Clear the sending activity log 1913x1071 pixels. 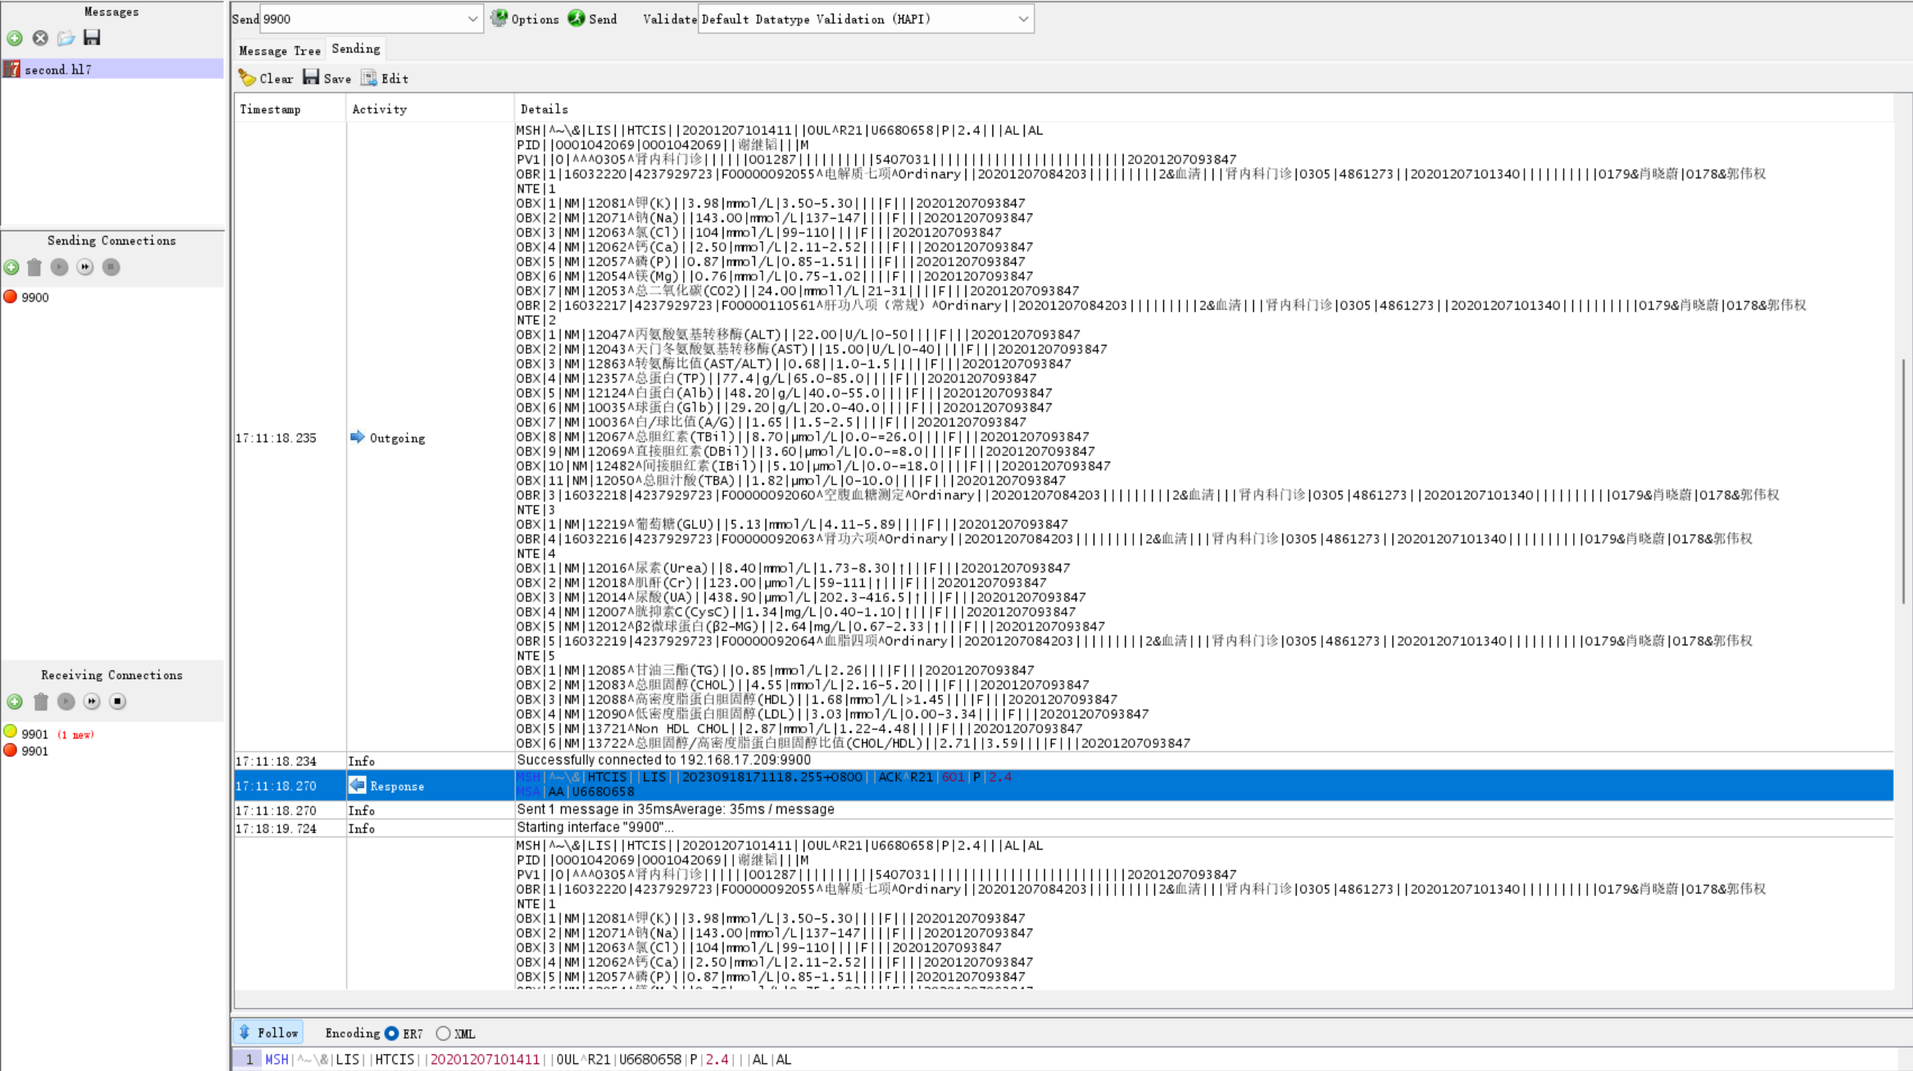266,78
